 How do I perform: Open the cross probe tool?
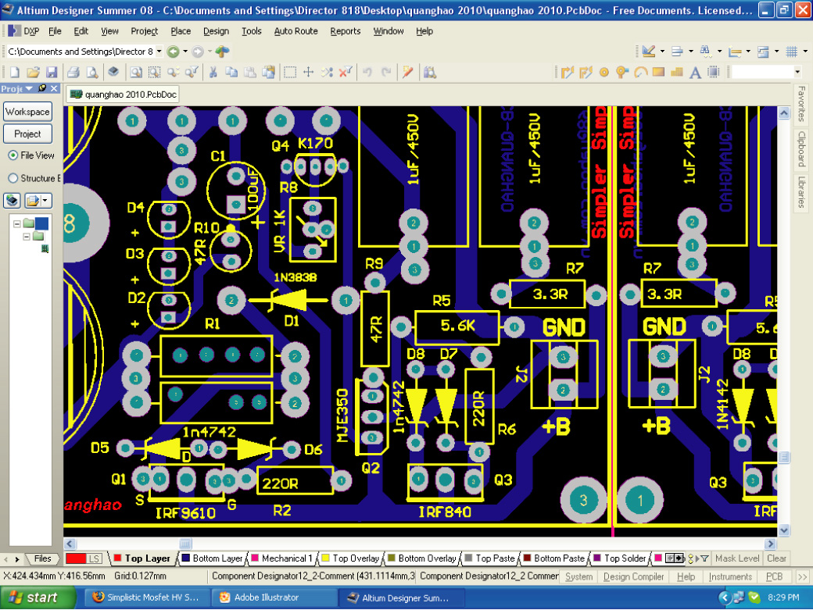point(407,73)
